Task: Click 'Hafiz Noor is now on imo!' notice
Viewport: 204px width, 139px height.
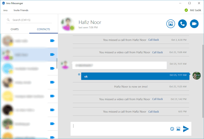Action: [x=131, y=87]
